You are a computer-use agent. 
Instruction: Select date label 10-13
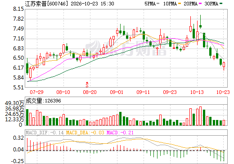point(197,92)
